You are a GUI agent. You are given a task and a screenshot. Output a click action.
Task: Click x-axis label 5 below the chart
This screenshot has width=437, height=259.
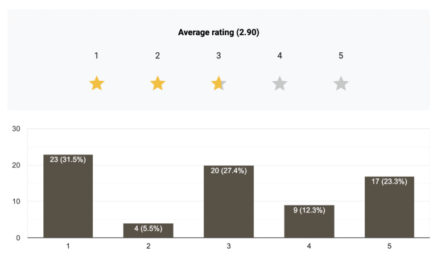tap(390, 247)
